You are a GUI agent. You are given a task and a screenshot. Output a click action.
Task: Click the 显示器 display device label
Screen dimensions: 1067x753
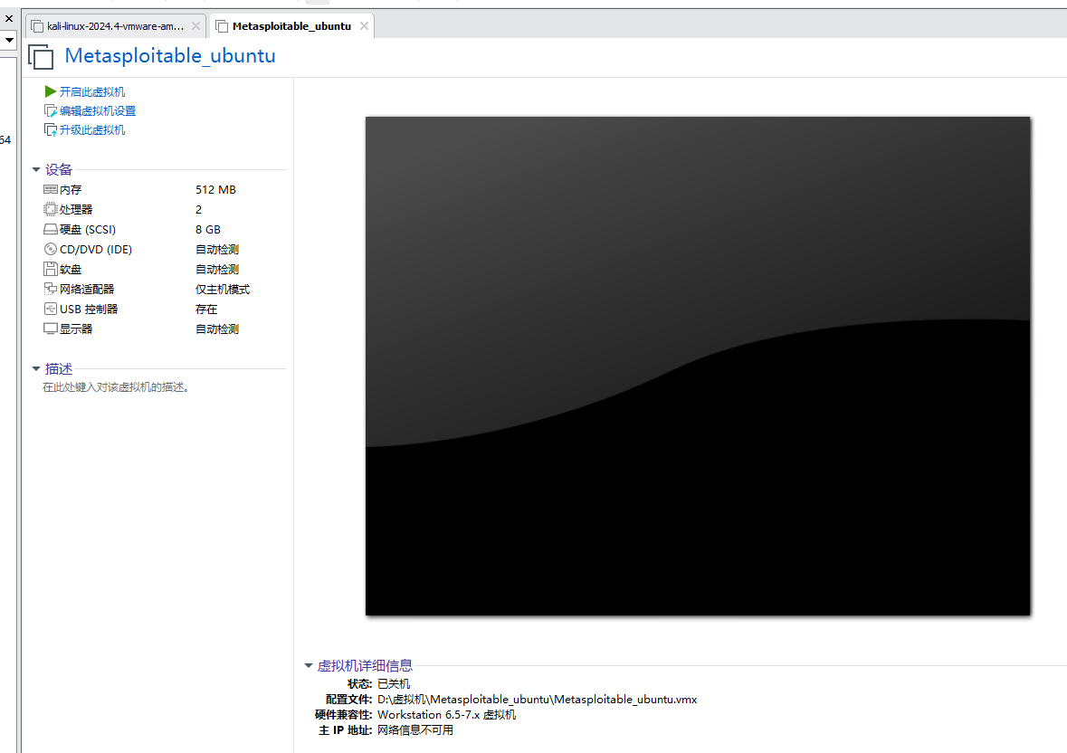[75, 329]
